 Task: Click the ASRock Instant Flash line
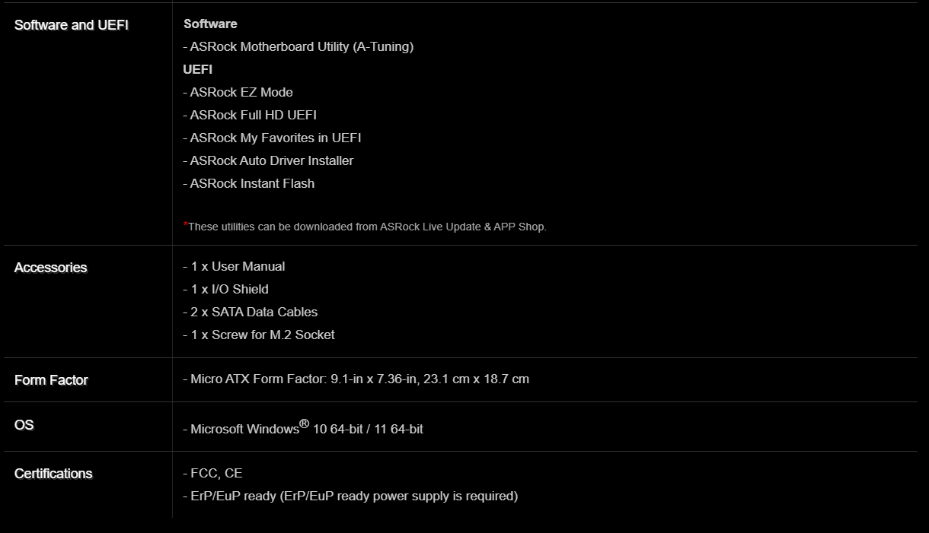coord(249,183)
